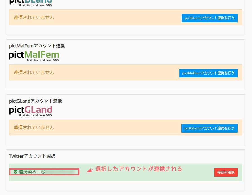Screen dimensions: 252x195
Task: Click the blurred linked Twitter account handle
Action: pyautogui.click(x=60, y=172)
